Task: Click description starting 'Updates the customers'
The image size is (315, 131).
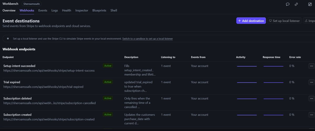Action: pyautogui.click(x=140, y=119)
